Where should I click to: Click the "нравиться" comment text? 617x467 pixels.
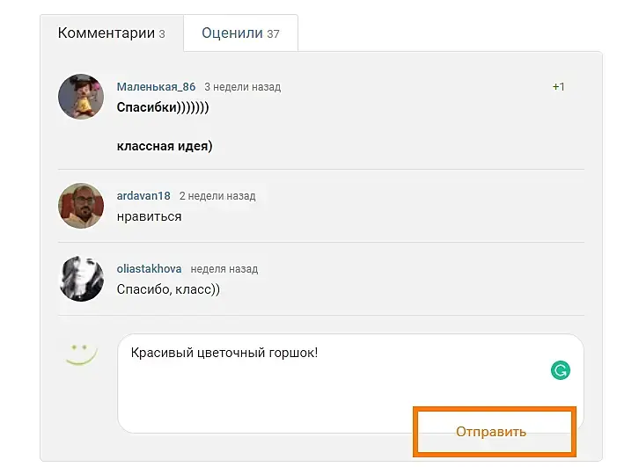point(149,216)
